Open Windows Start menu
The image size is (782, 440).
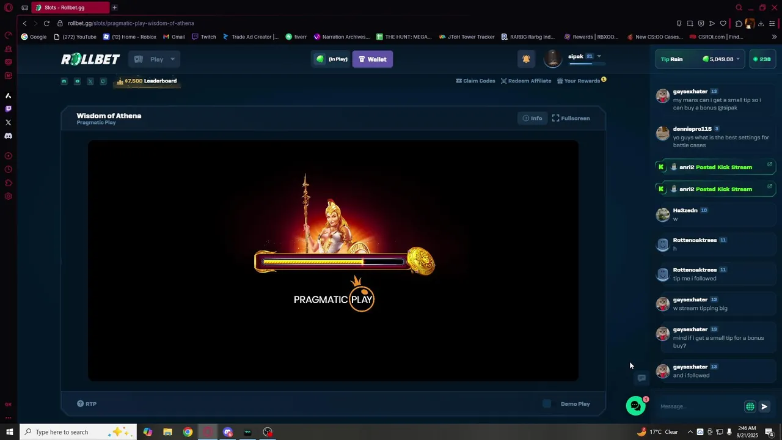click(9, 432)
